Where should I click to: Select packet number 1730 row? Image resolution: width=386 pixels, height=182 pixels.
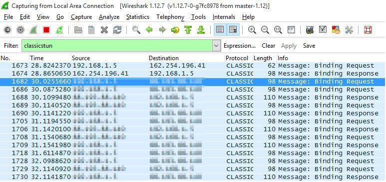tap(193, 177)
